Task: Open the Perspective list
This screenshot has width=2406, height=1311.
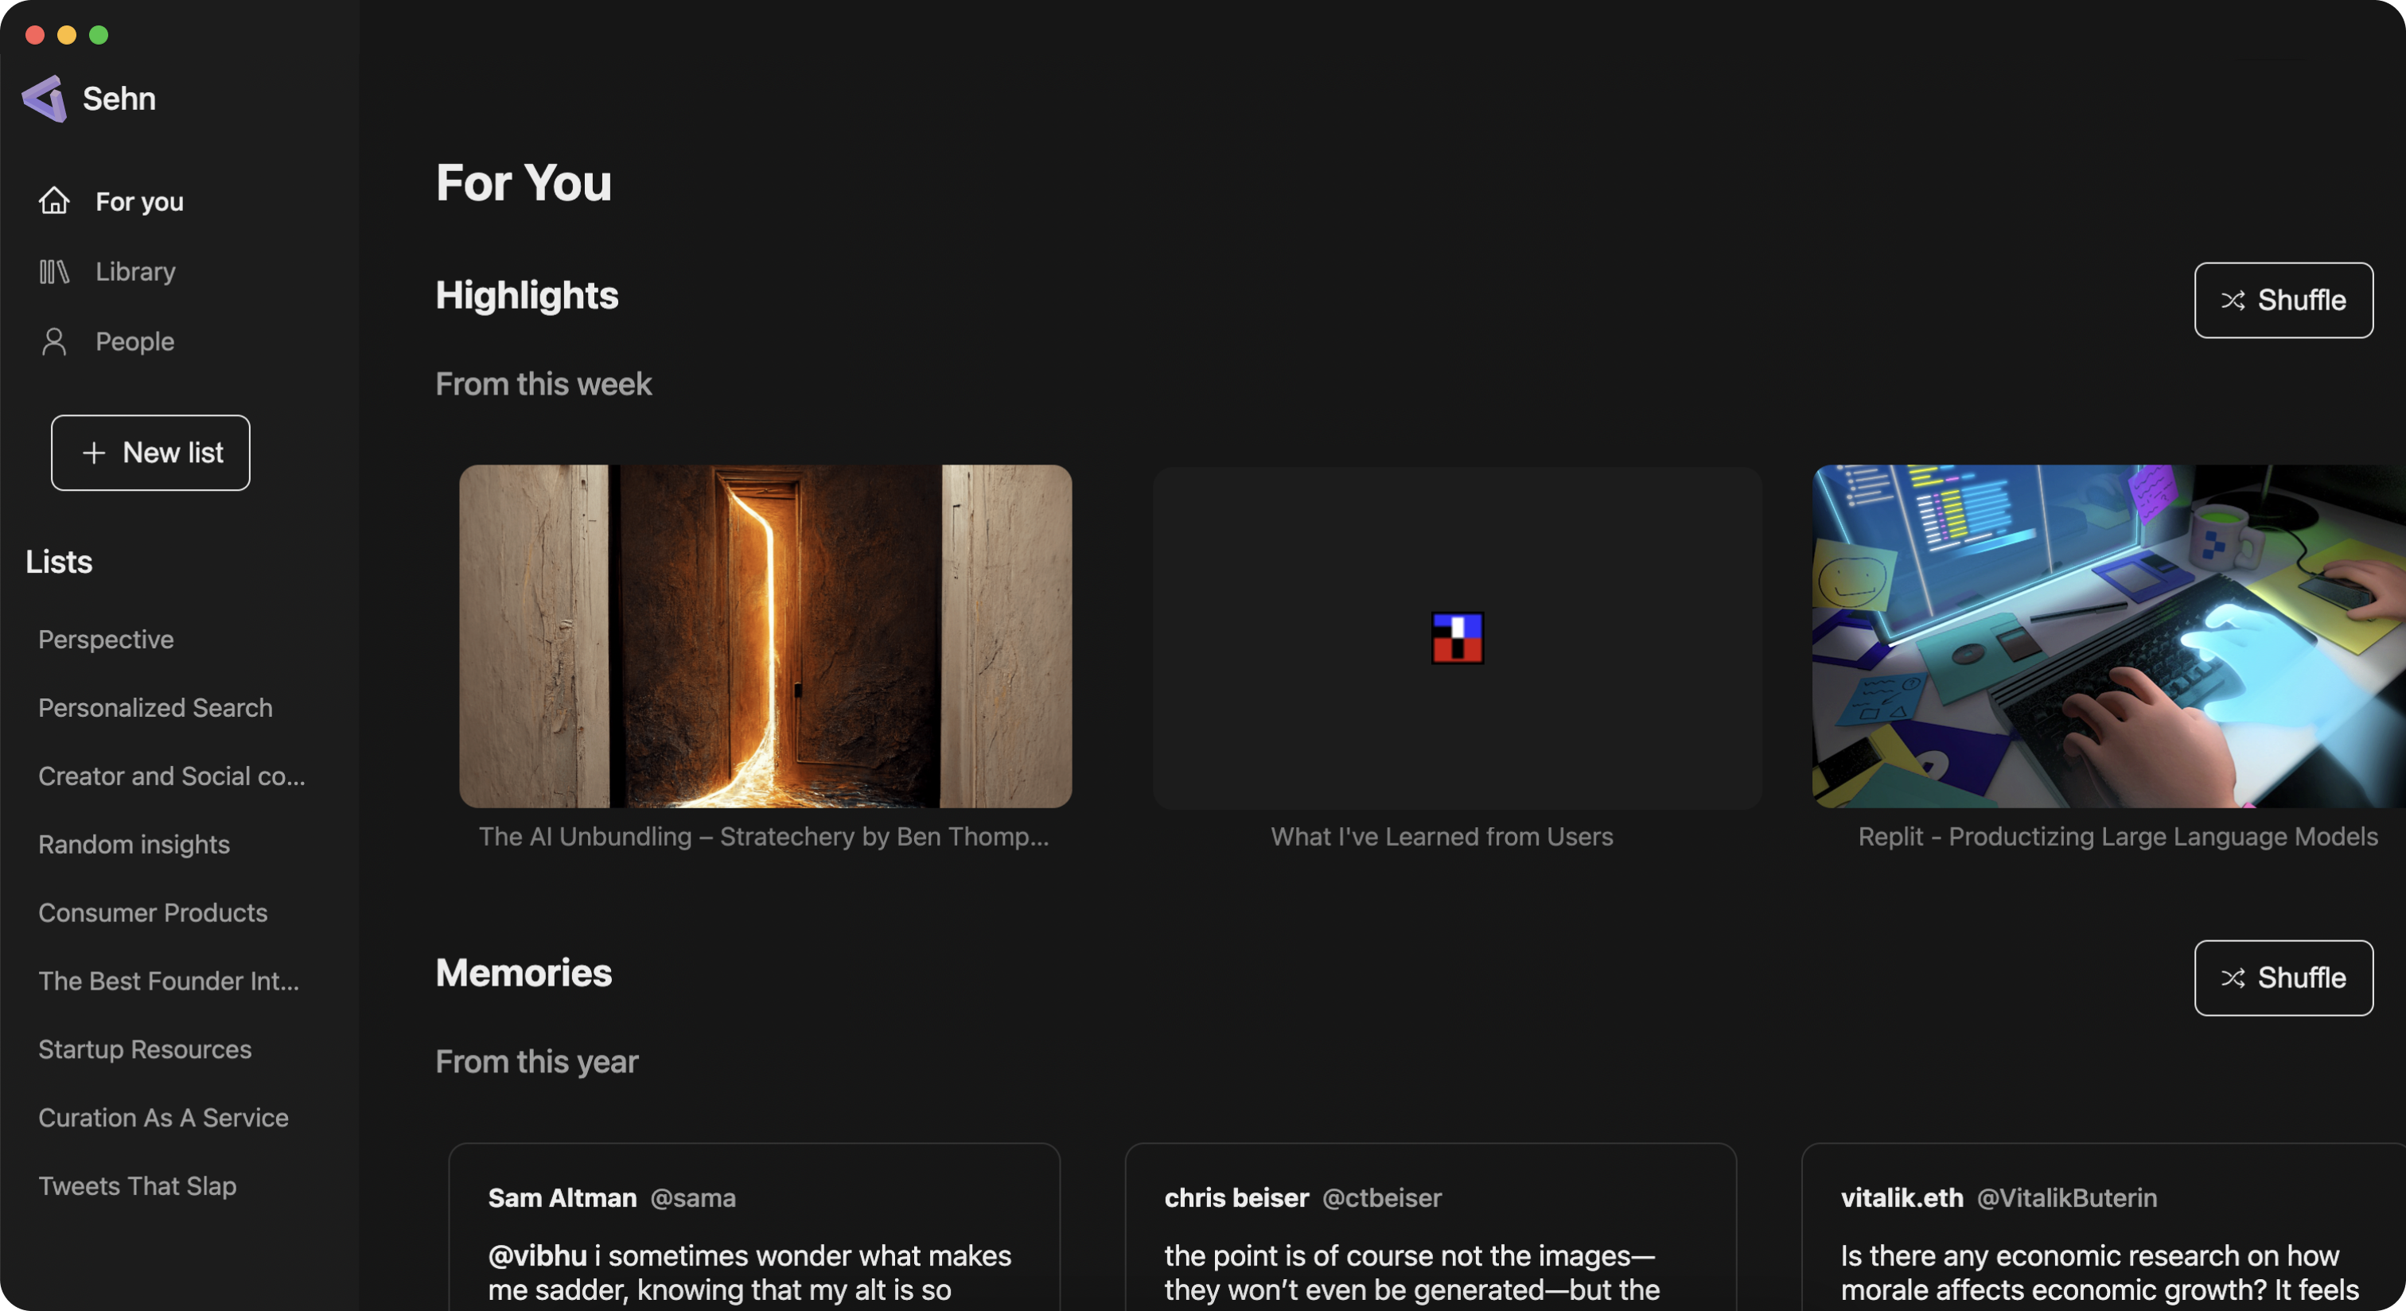Action: tap(107, 640)
